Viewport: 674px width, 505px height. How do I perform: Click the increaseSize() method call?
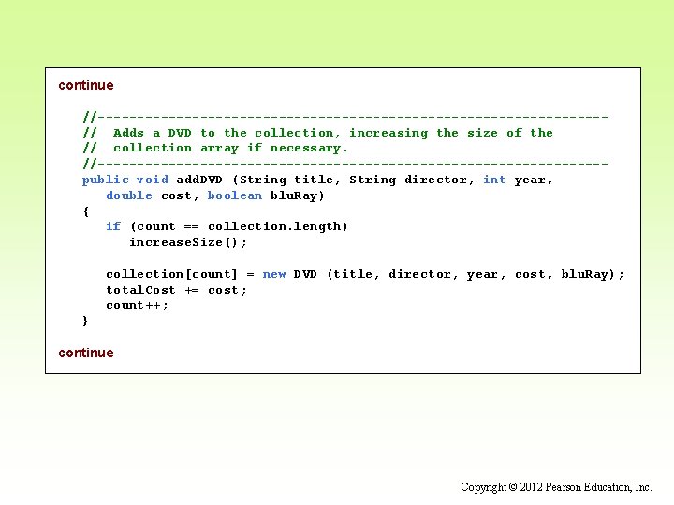(188, 242)
